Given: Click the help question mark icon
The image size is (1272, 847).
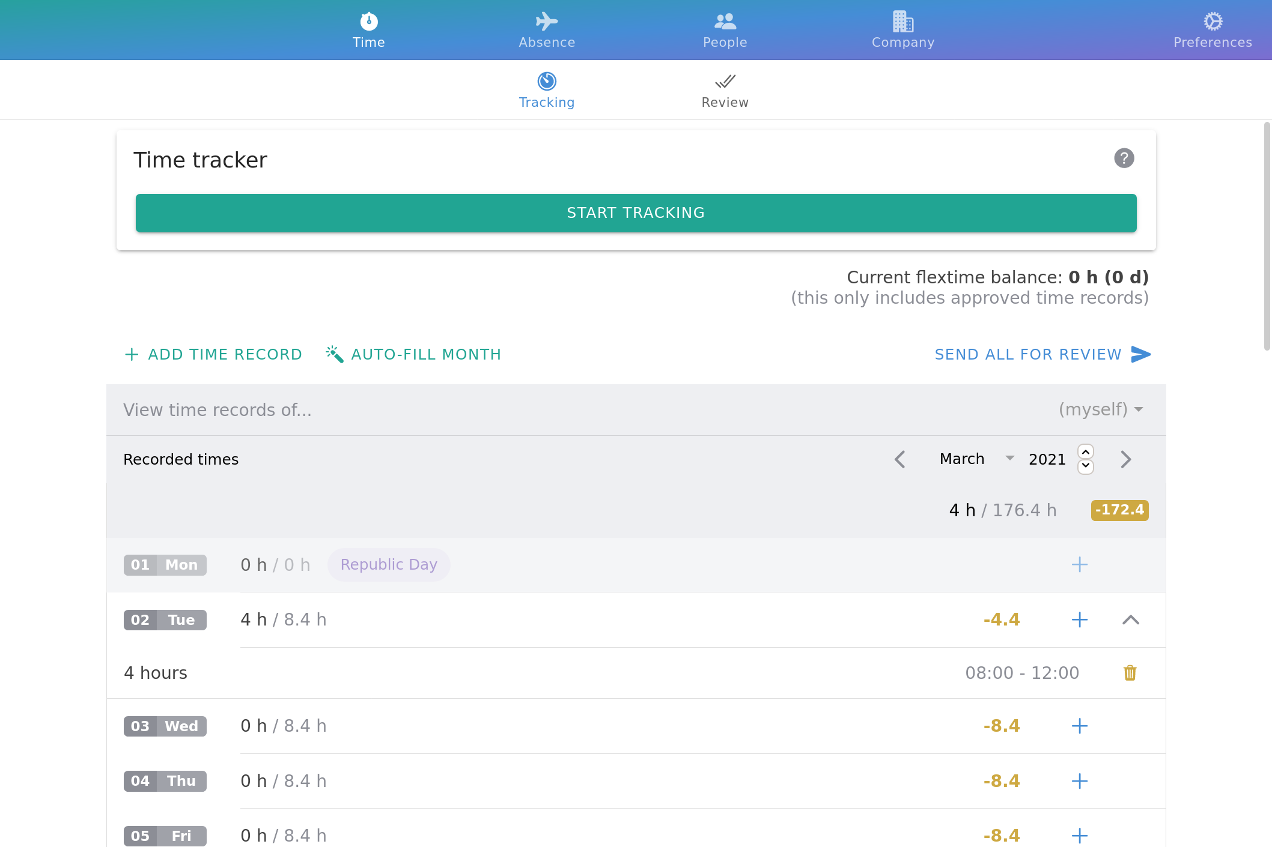Looking at the screenshot, I should coord(1124,158).
